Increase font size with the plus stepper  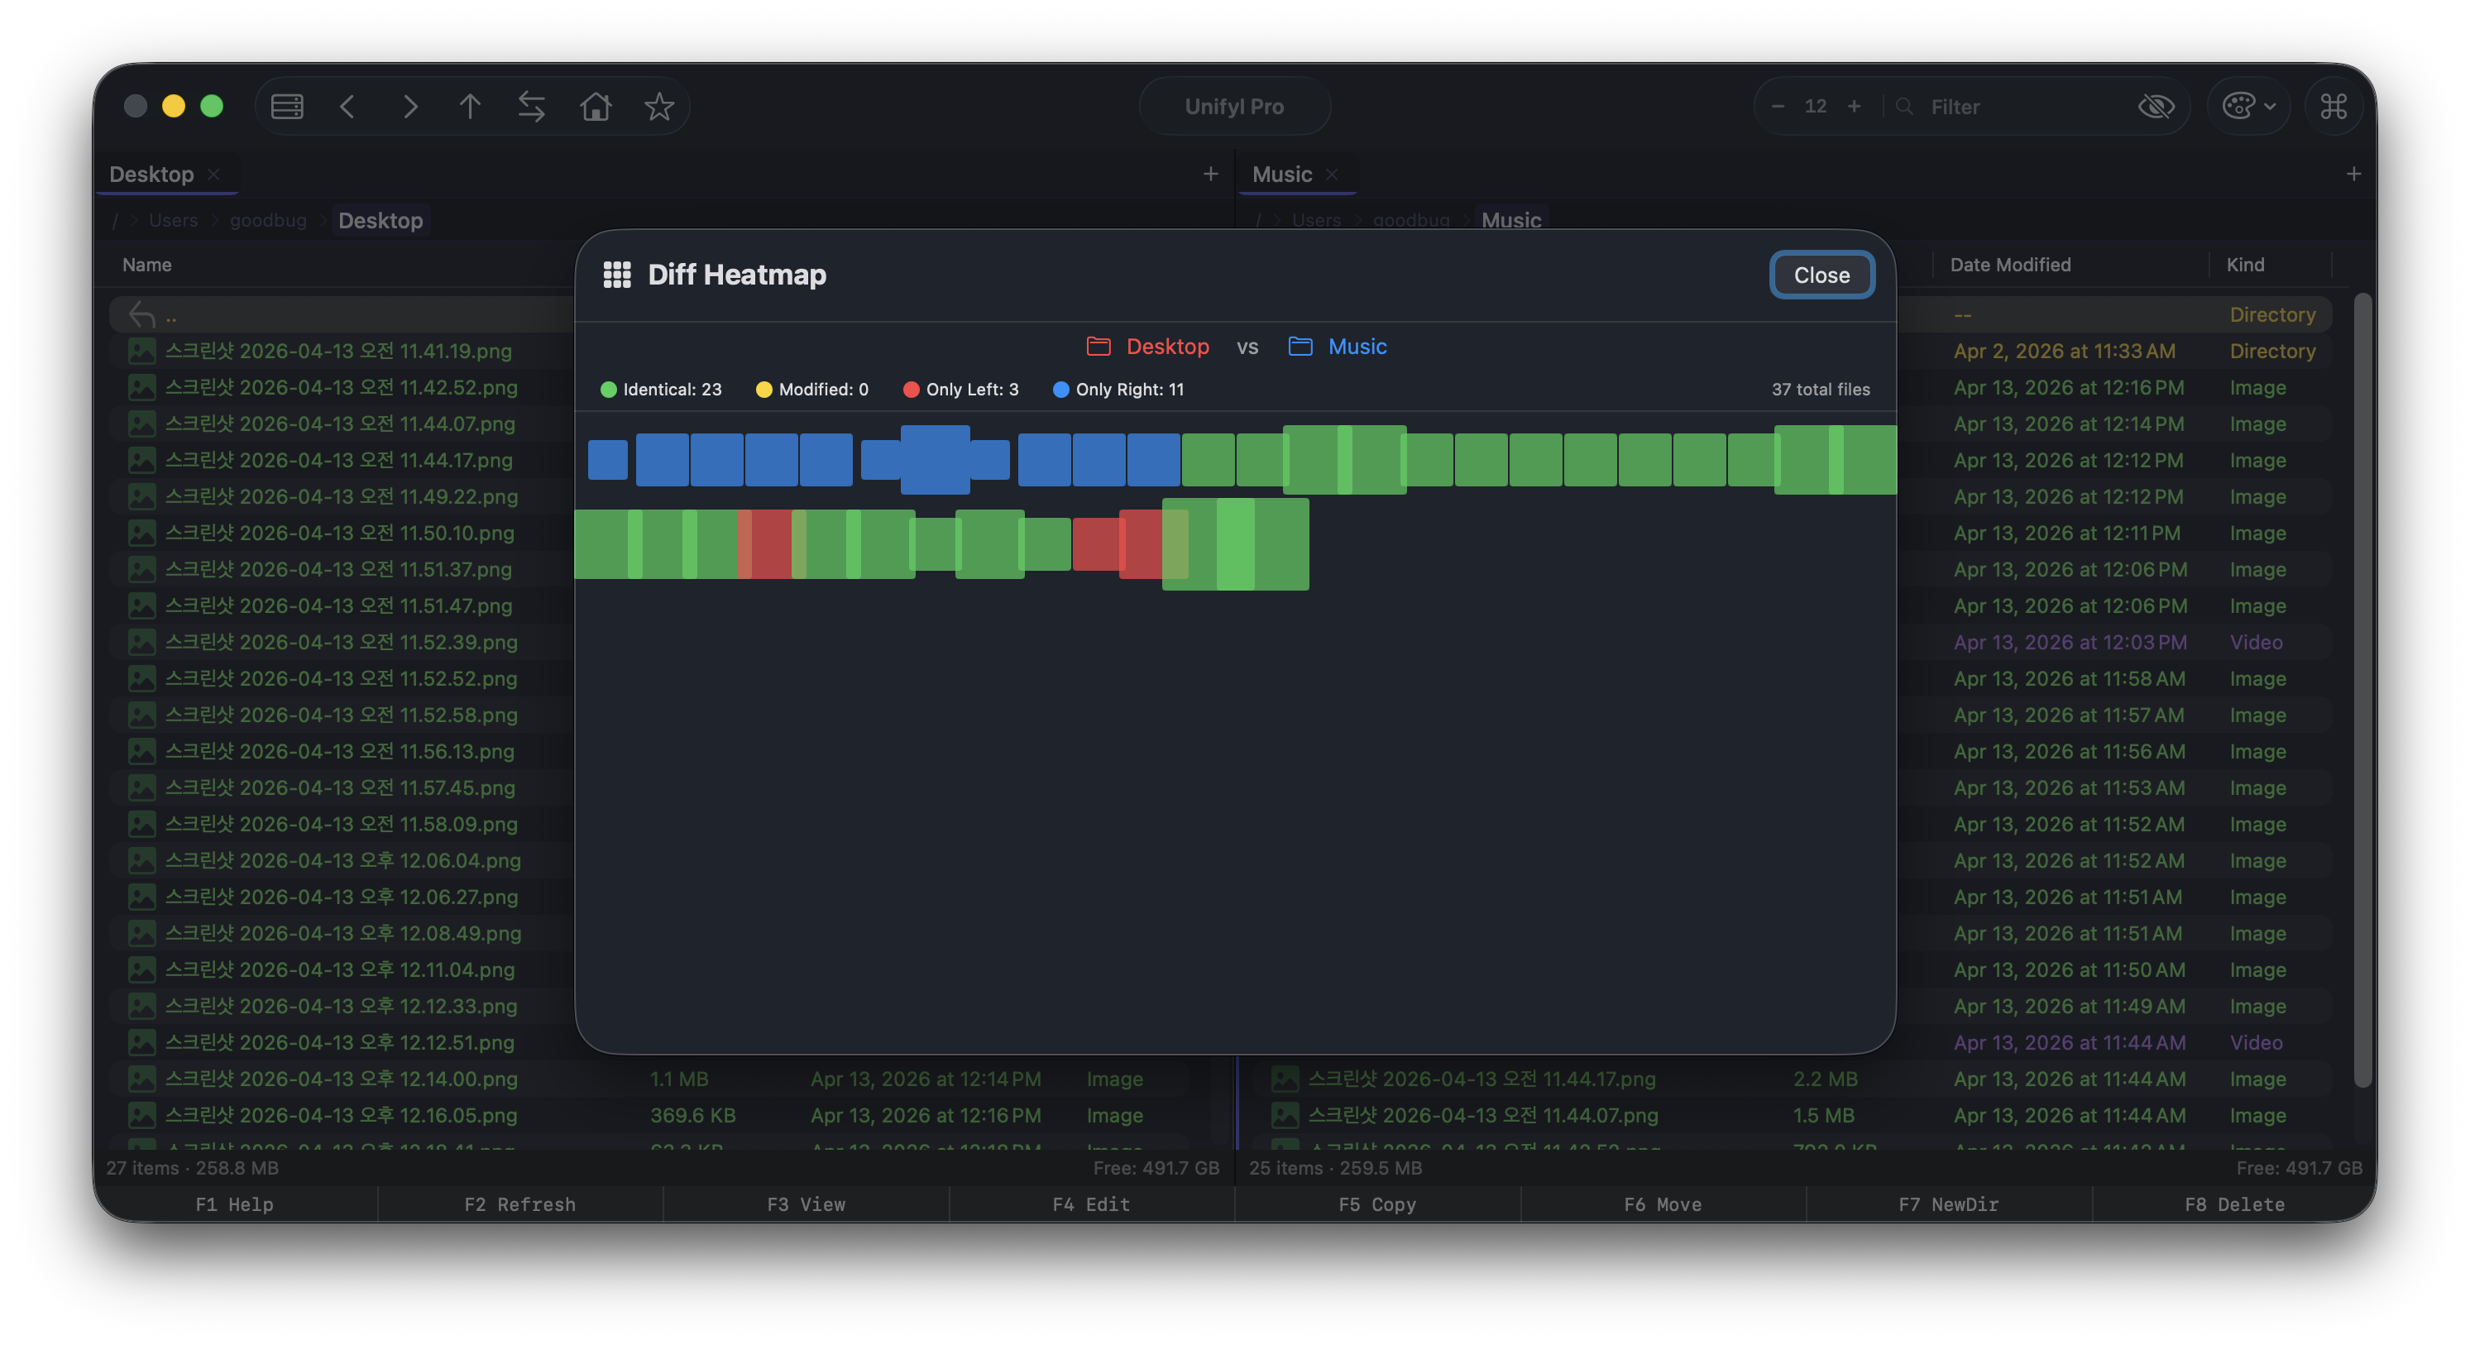coord(1855,107)
